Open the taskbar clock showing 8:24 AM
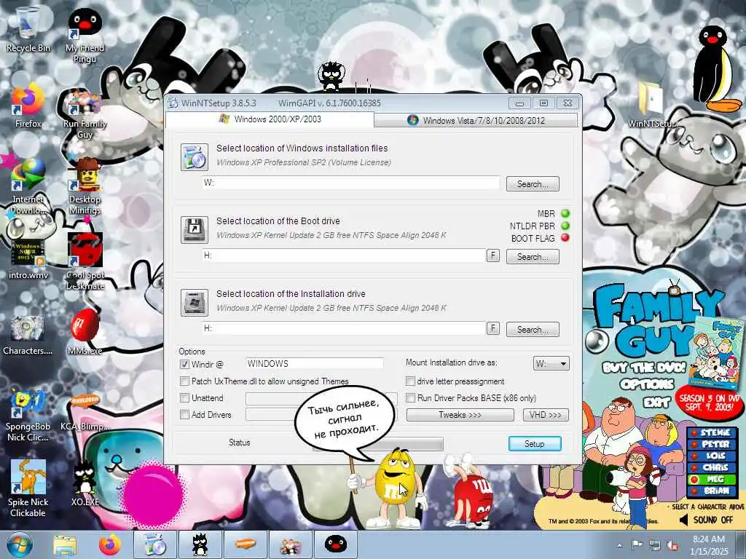 click(709, 545)
